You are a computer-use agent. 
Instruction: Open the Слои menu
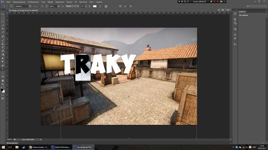point(43,2)
